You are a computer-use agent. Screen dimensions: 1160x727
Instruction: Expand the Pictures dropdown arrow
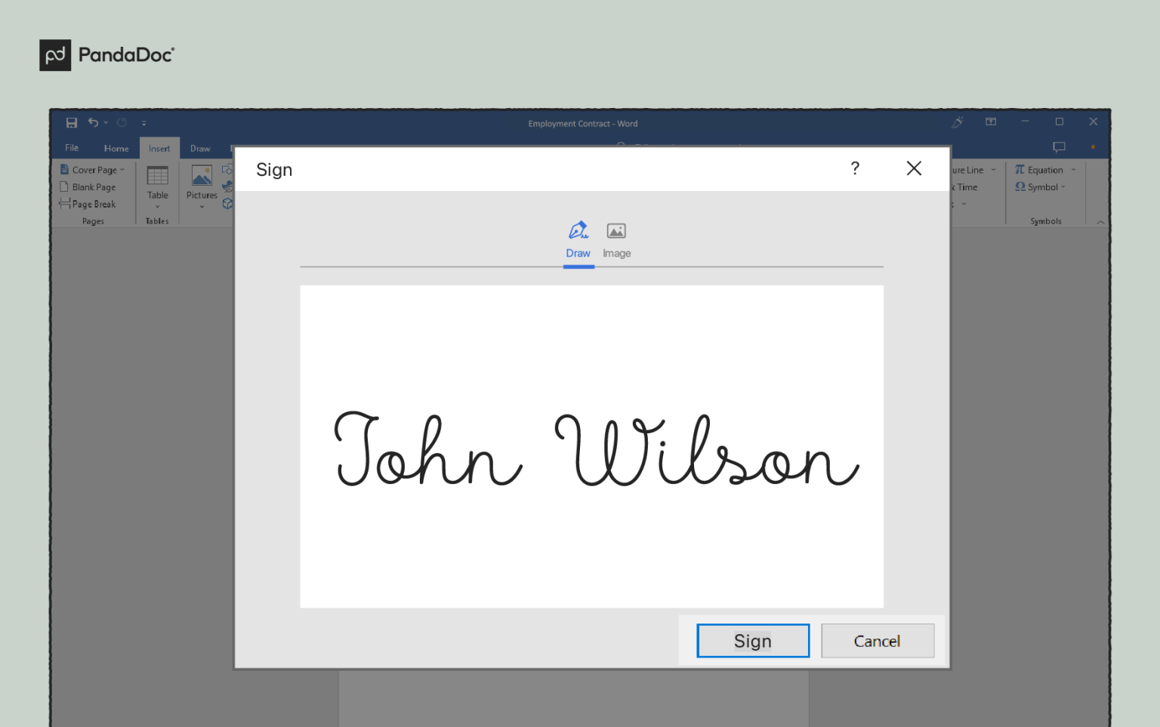coord(202,207)
